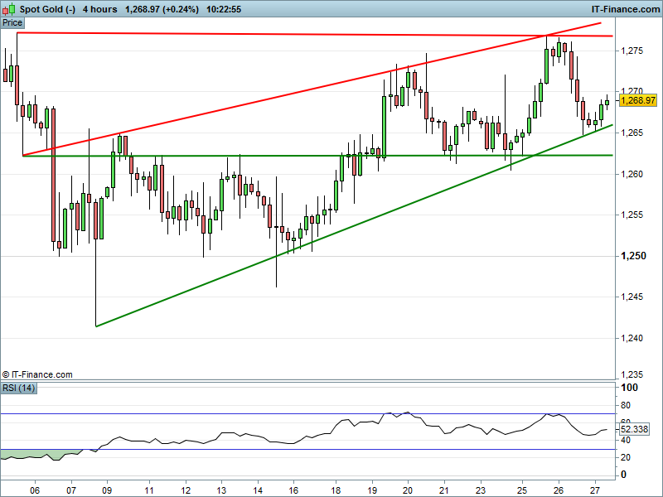Click the 1,245 price axis label

coord(632,297)
